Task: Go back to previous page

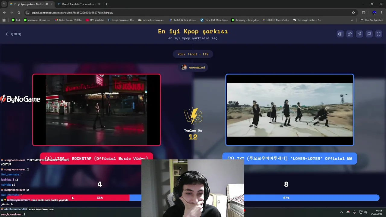Action: pos(4,13)
